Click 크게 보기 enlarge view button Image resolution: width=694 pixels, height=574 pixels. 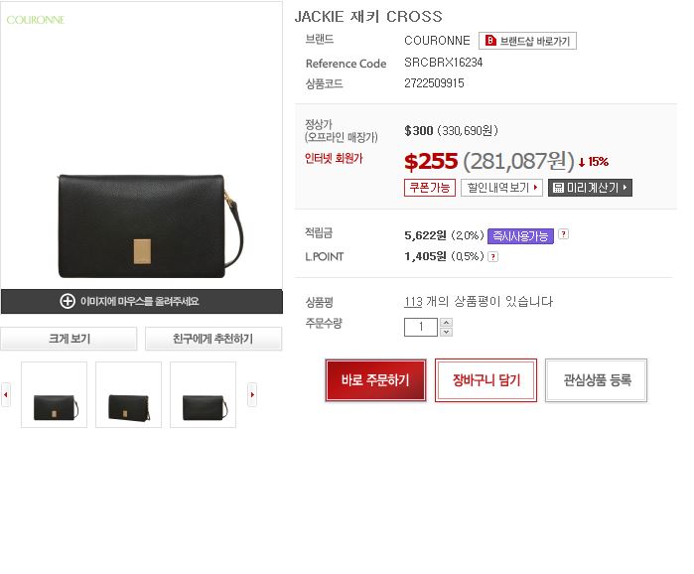[x=69, y=339]
